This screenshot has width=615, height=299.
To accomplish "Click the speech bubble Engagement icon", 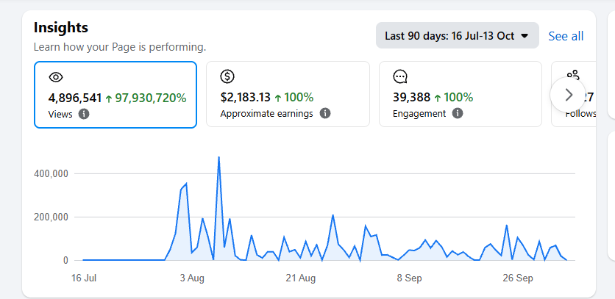I will (x=400, y=76).
